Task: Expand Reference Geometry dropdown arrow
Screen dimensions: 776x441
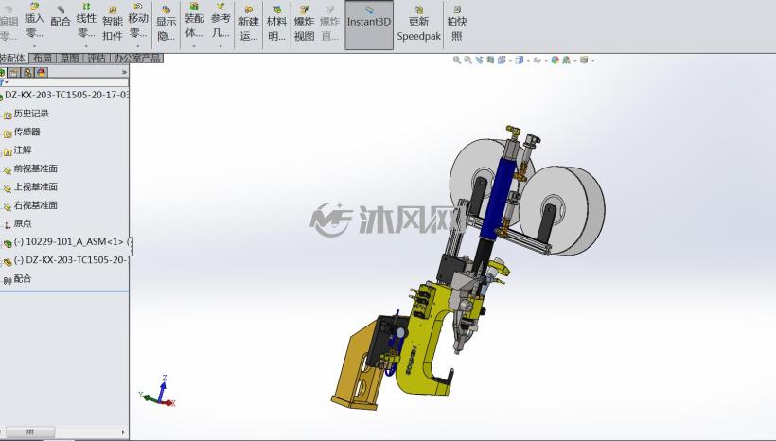Action: point(220,46)
